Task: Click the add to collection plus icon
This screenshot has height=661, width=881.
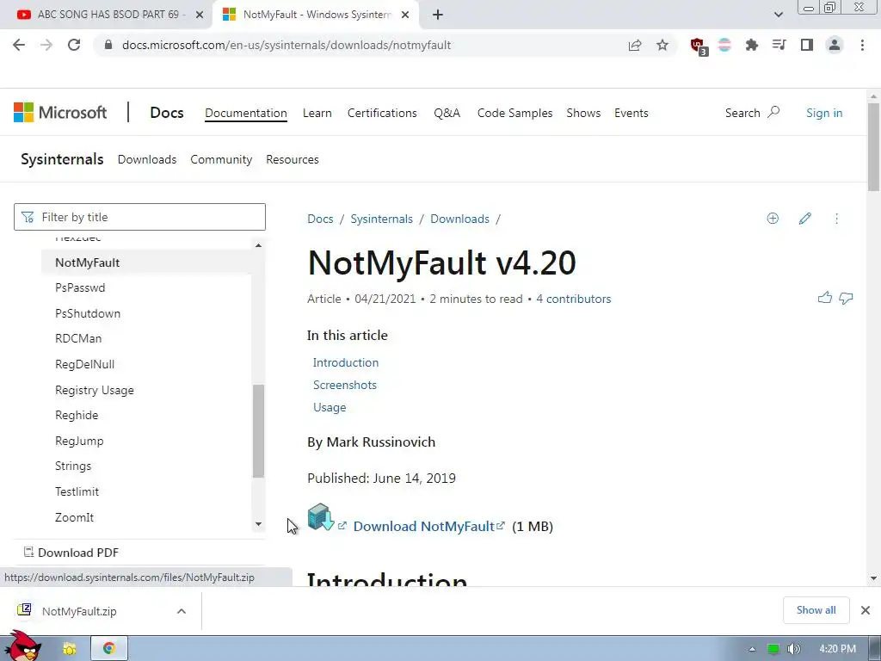Action: click(773, 219)
